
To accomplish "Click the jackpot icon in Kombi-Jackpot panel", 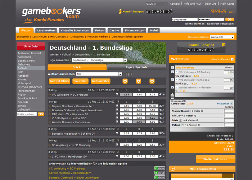I will 223,45.
